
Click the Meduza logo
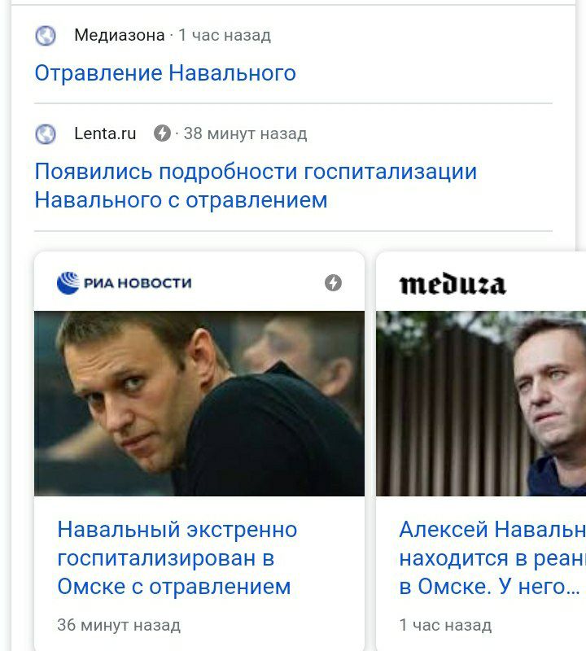point(453,284)
